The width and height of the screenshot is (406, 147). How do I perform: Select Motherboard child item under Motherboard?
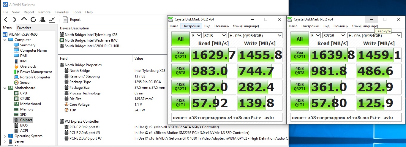coord(30,104)
